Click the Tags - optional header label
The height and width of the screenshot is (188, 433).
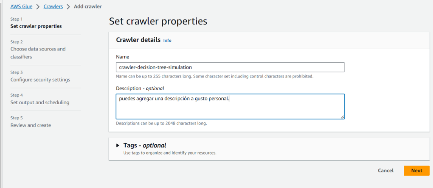pos(144,145)
